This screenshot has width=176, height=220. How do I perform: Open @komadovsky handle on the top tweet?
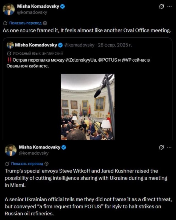click(x=32, y=12)
